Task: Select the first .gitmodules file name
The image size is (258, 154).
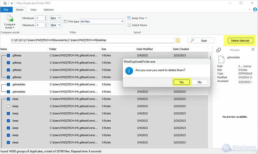Action: 18,84
